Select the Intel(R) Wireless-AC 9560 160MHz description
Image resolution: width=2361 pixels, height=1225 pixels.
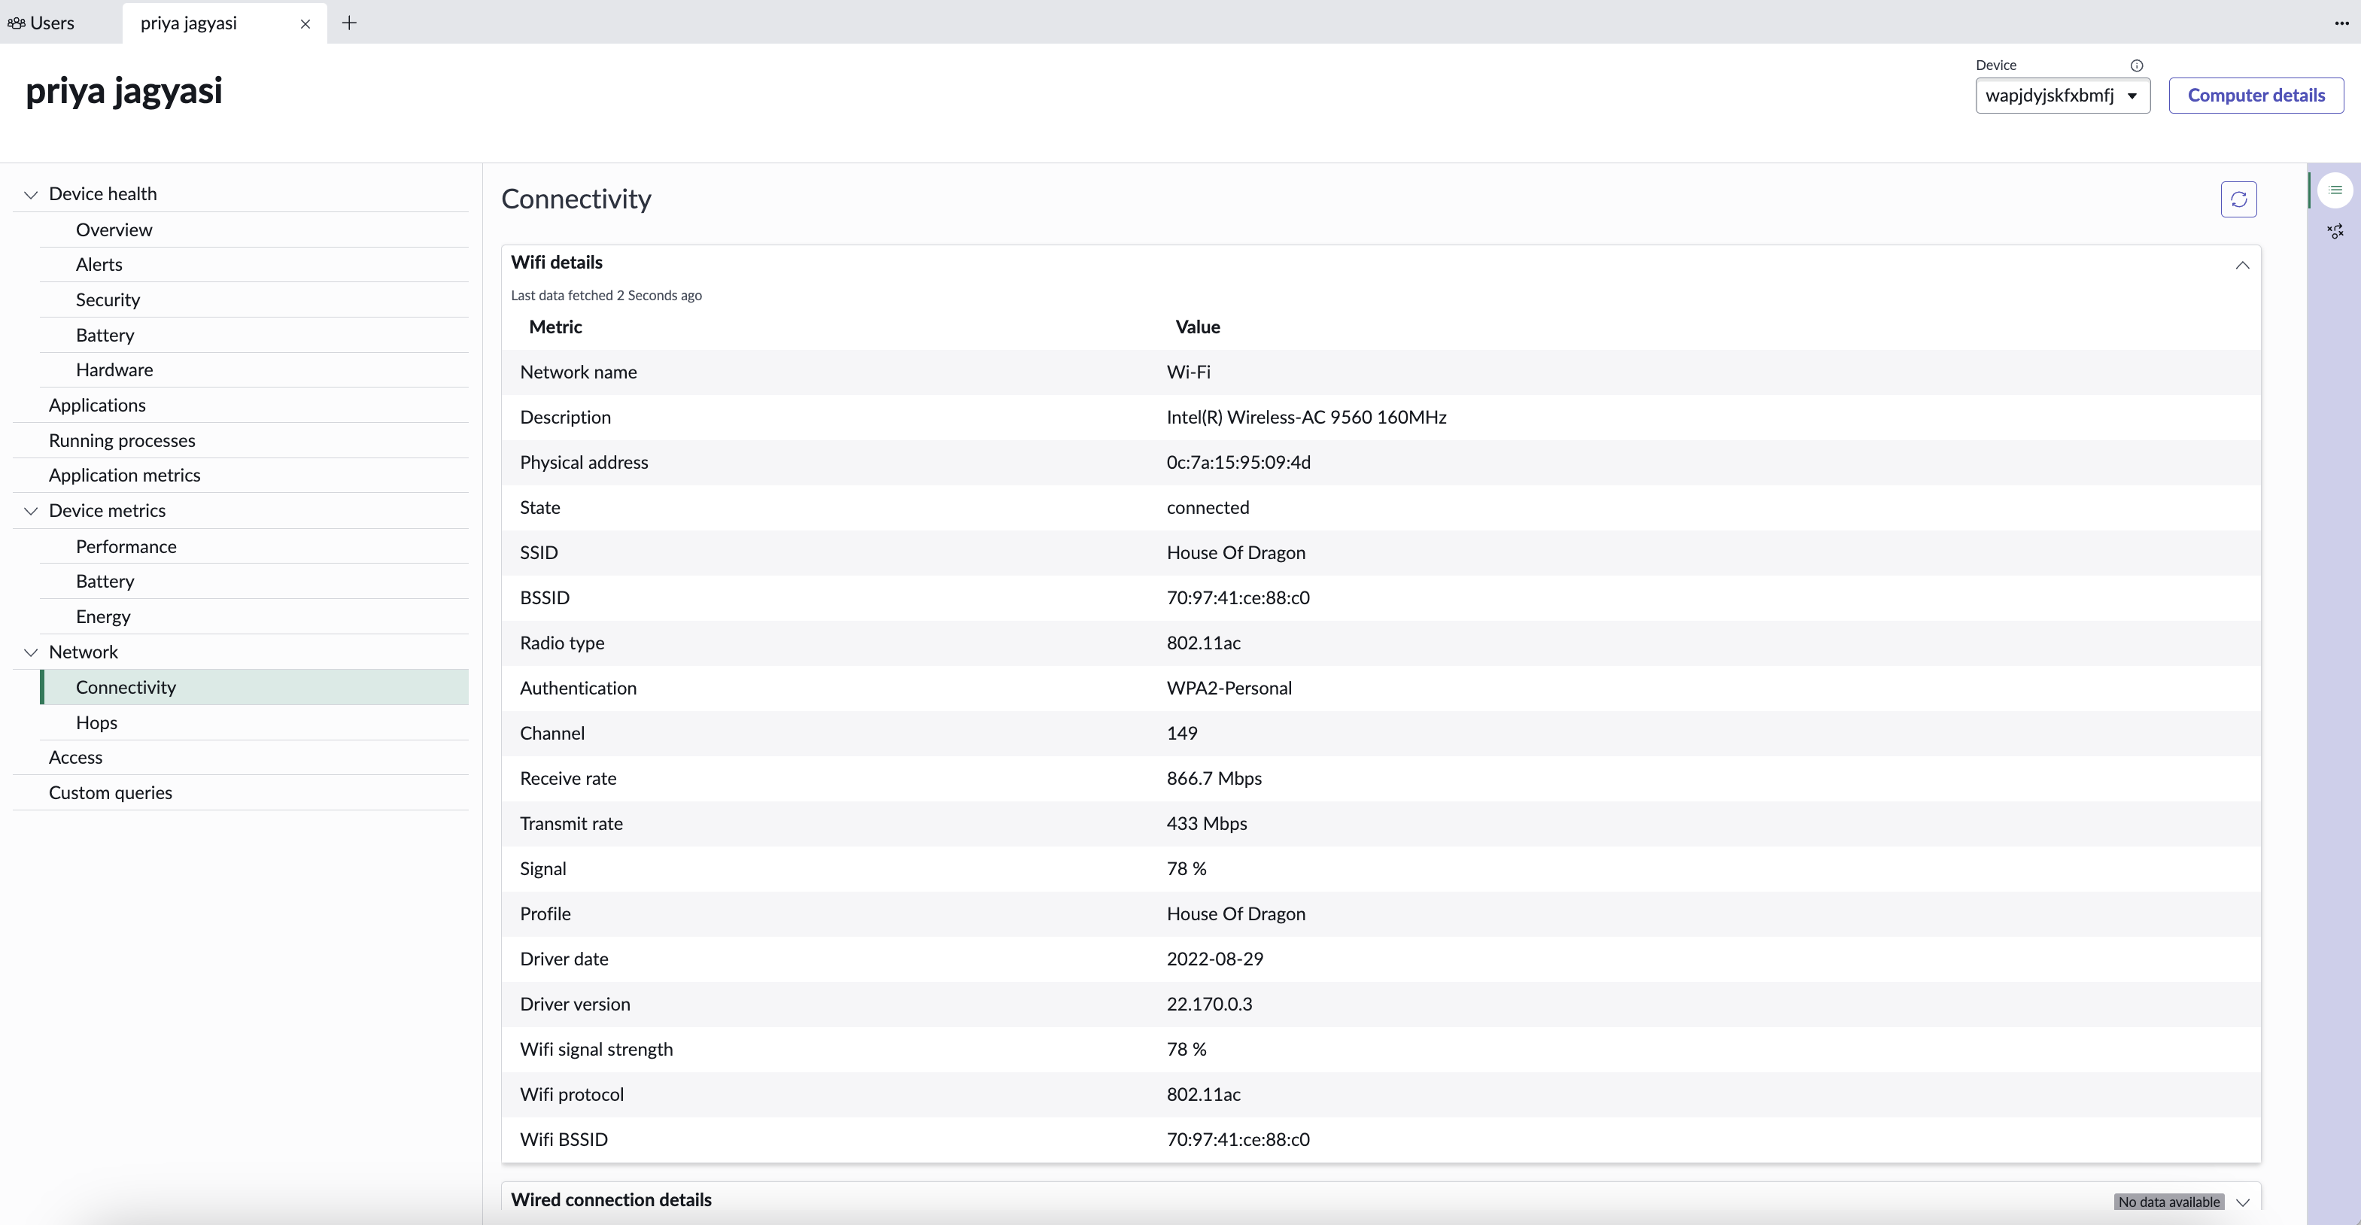(1306, 417)
